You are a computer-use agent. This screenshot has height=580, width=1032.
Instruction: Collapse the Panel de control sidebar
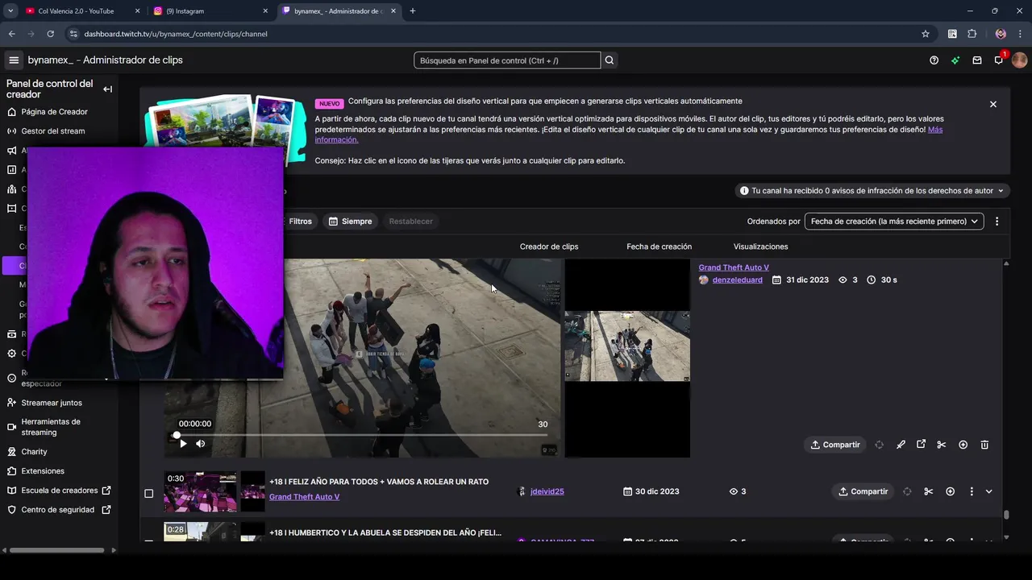click(x=107, y=89)
